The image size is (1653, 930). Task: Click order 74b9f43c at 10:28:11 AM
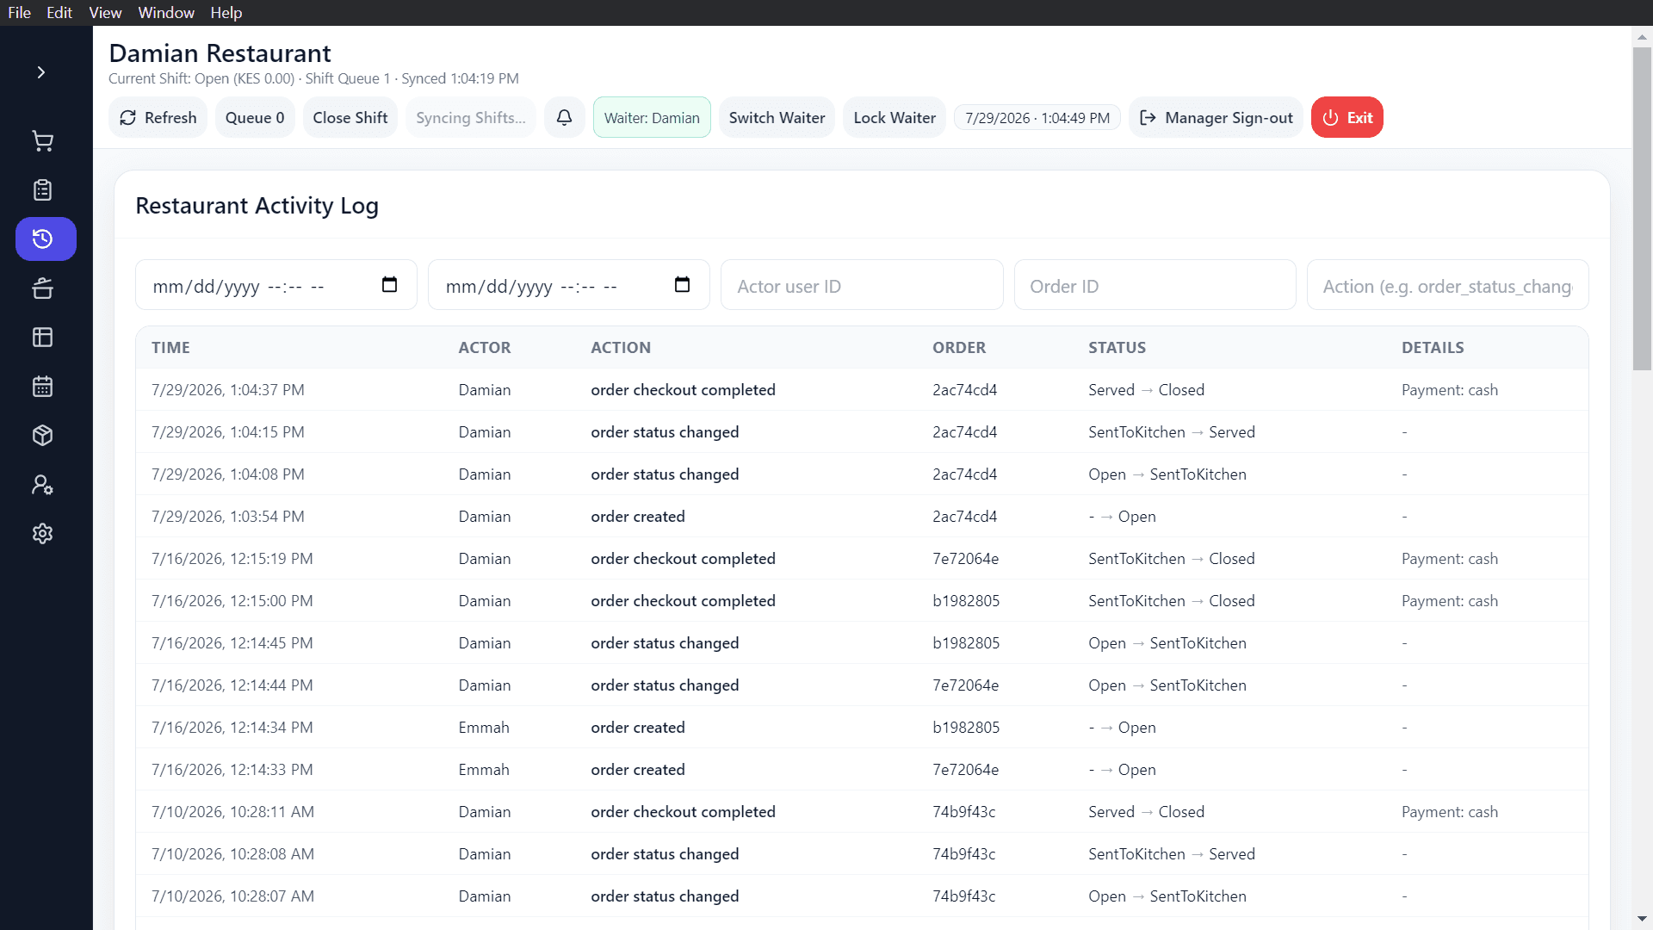(963, 812)
